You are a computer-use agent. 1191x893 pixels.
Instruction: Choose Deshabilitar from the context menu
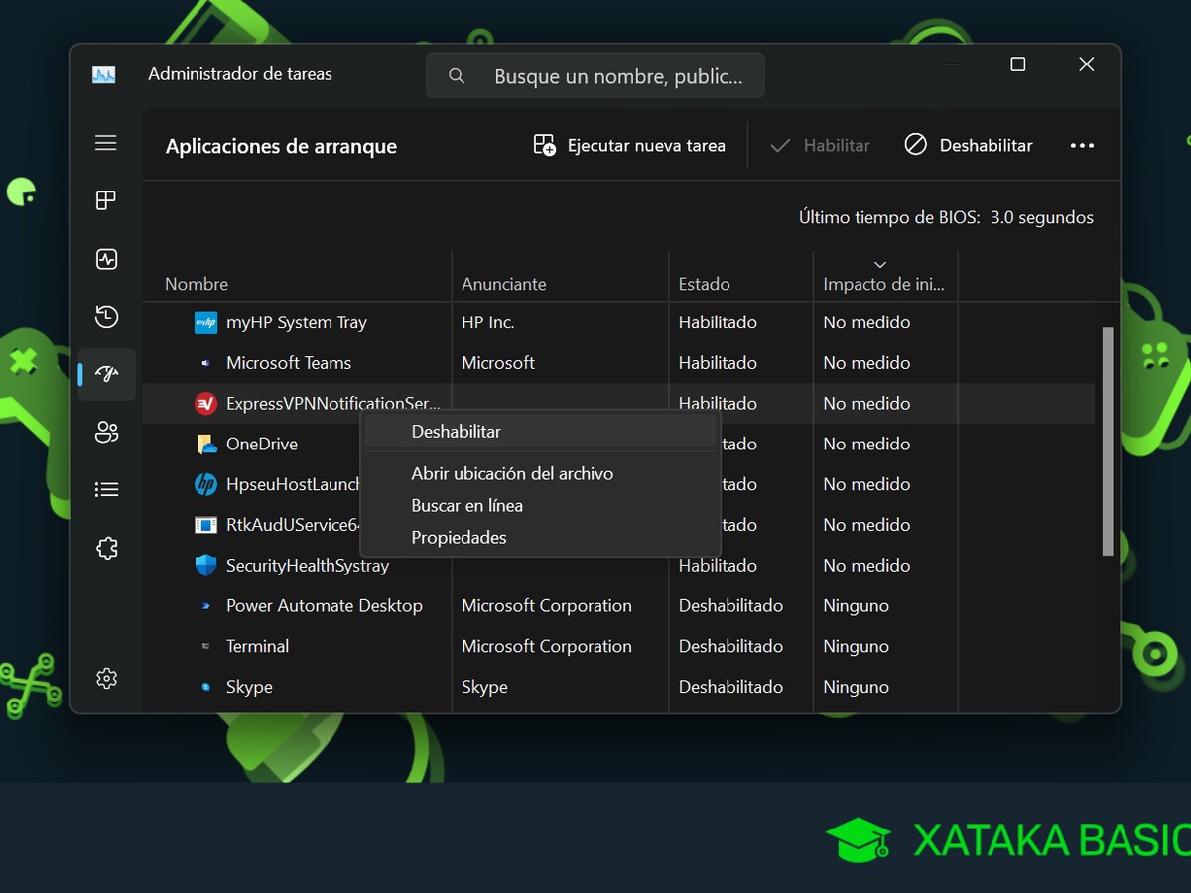(x=457, y=432)
